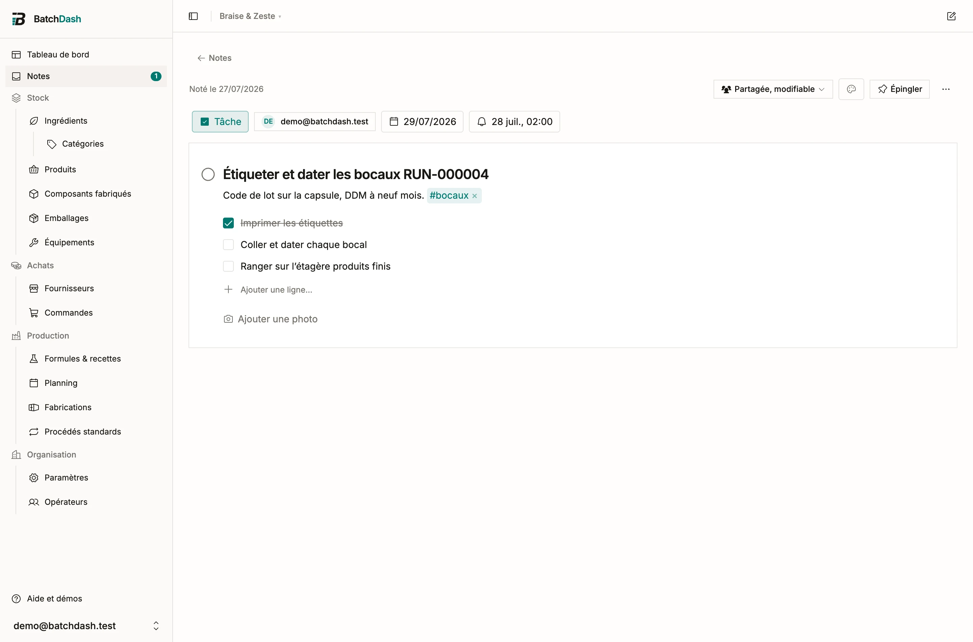Open the note color palette icon
The width and height of the screenshot is (973, 642).
point(851,89)
